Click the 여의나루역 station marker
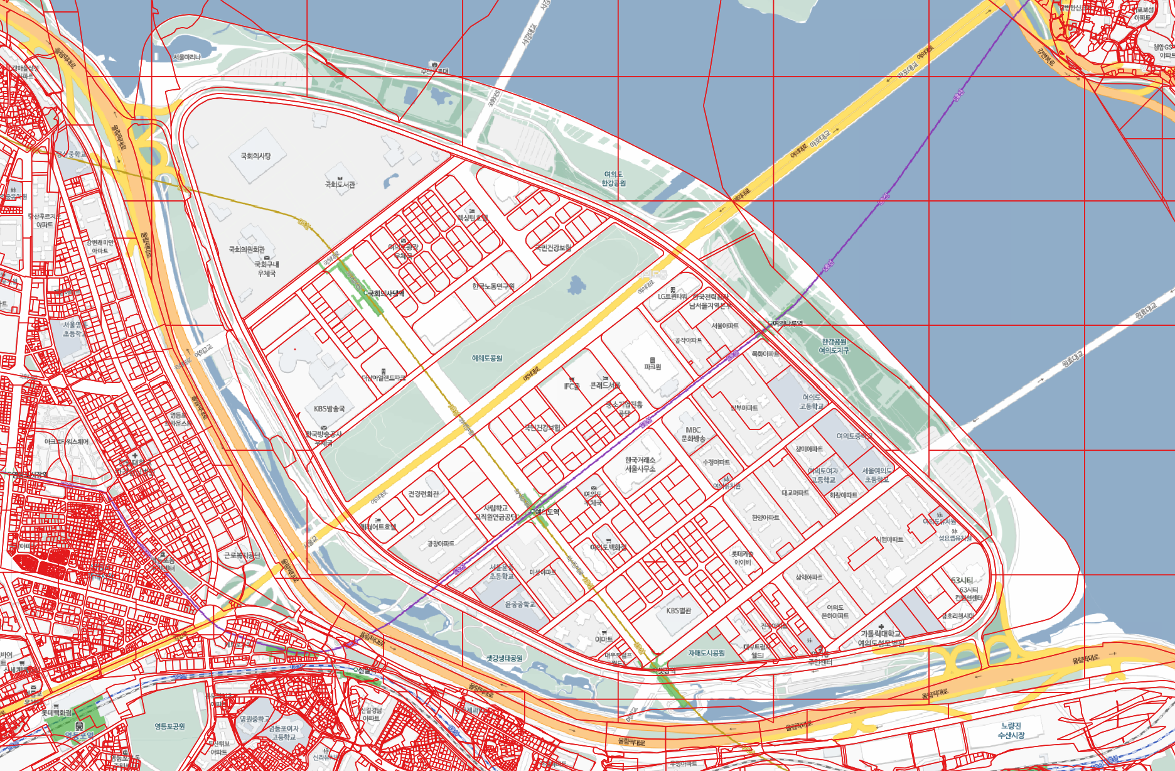 coord(770,323)
